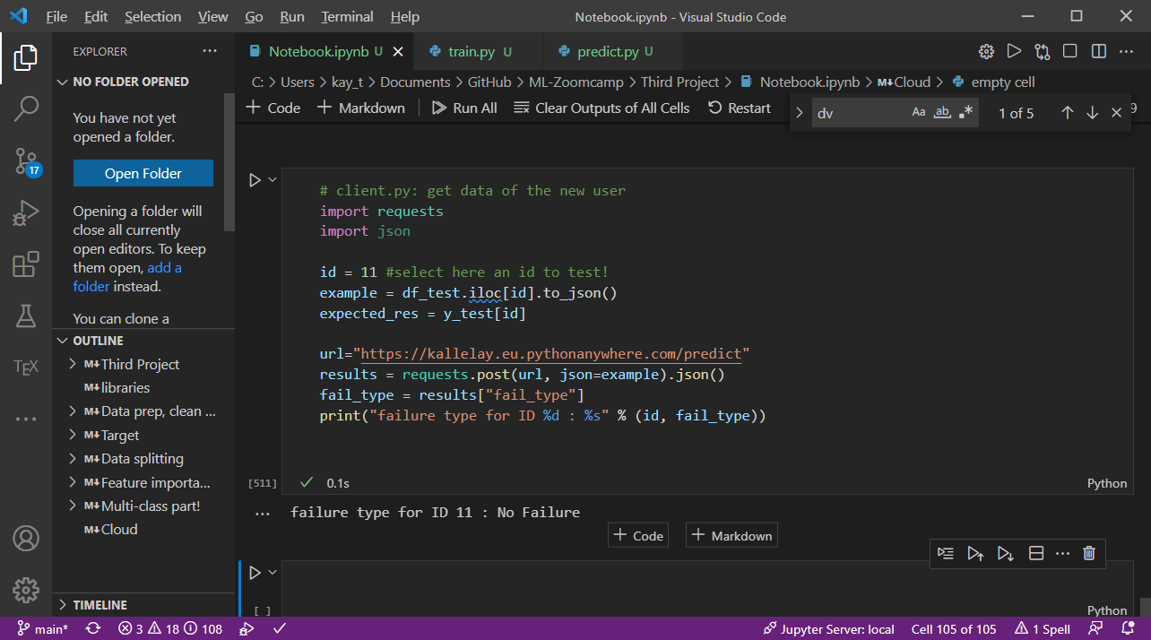The height and width of the screenshot is (640, 1151).
Task: Expand Data prep, clean outline item
Action: pyautogui.click(x=74, y=411)
